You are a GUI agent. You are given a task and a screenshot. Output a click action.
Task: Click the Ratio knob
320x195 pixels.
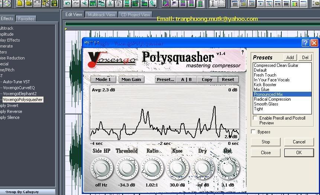point(152,168)
